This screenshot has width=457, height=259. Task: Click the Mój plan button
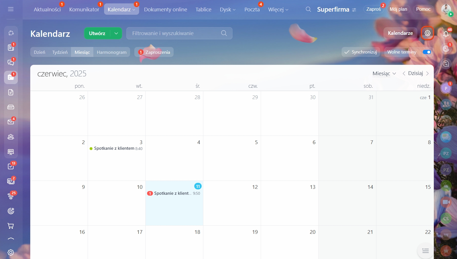click(398, 9)
